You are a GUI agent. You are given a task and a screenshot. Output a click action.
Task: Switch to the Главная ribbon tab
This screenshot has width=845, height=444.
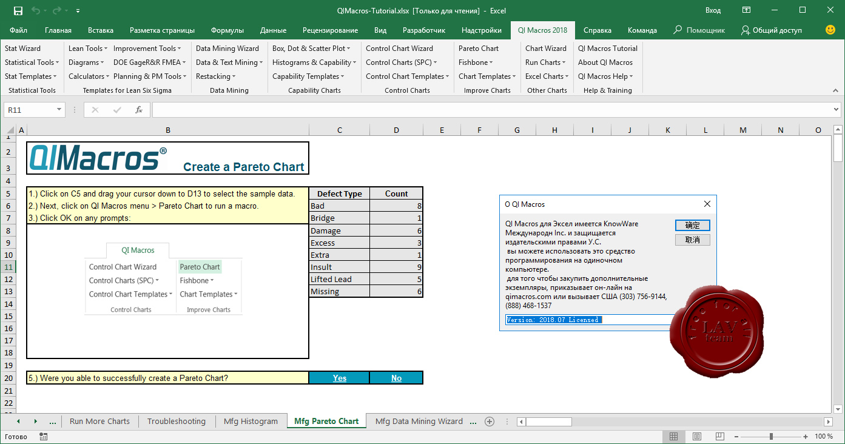58,30
